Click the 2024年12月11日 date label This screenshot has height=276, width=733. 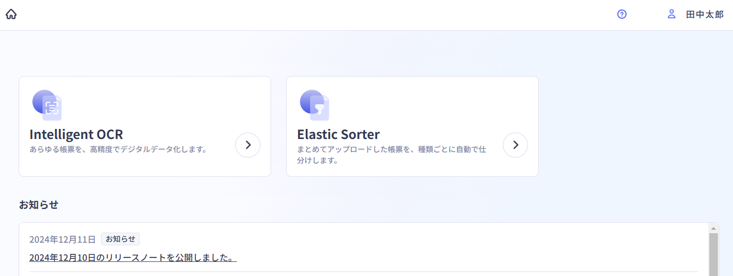(x=62, y=239)
